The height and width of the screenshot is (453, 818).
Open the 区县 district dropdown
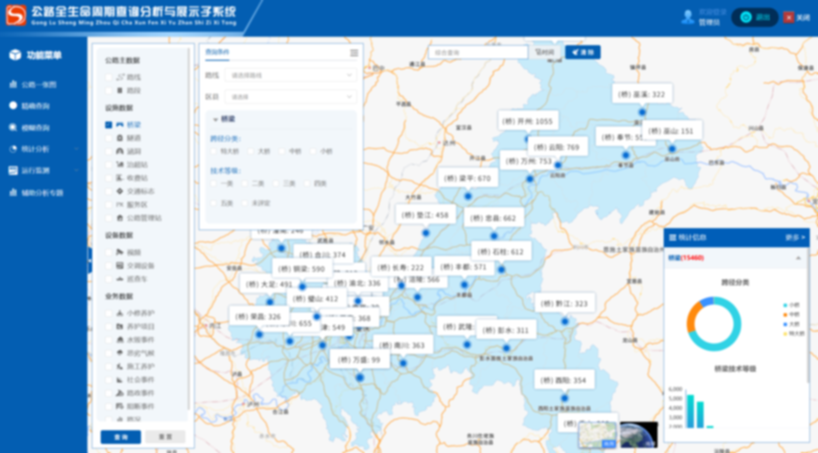click(291, 97)
